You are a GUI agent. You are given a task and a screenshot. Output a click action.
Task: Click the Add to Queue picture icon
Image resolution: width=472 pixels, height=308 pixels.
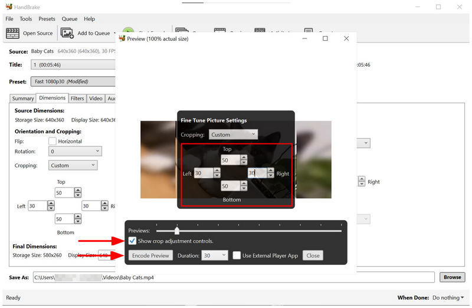(x=67, y=33)
